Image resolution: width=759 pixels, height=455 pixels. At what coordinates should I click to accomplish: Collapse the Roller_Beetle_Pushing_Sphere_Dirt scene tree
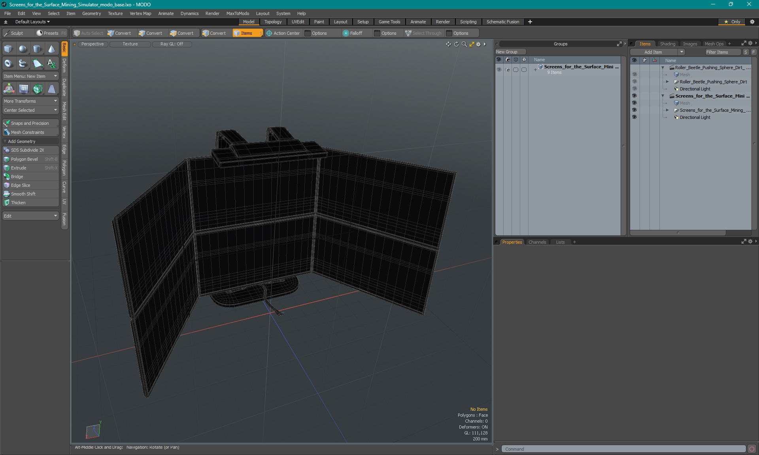coord(663,68)
